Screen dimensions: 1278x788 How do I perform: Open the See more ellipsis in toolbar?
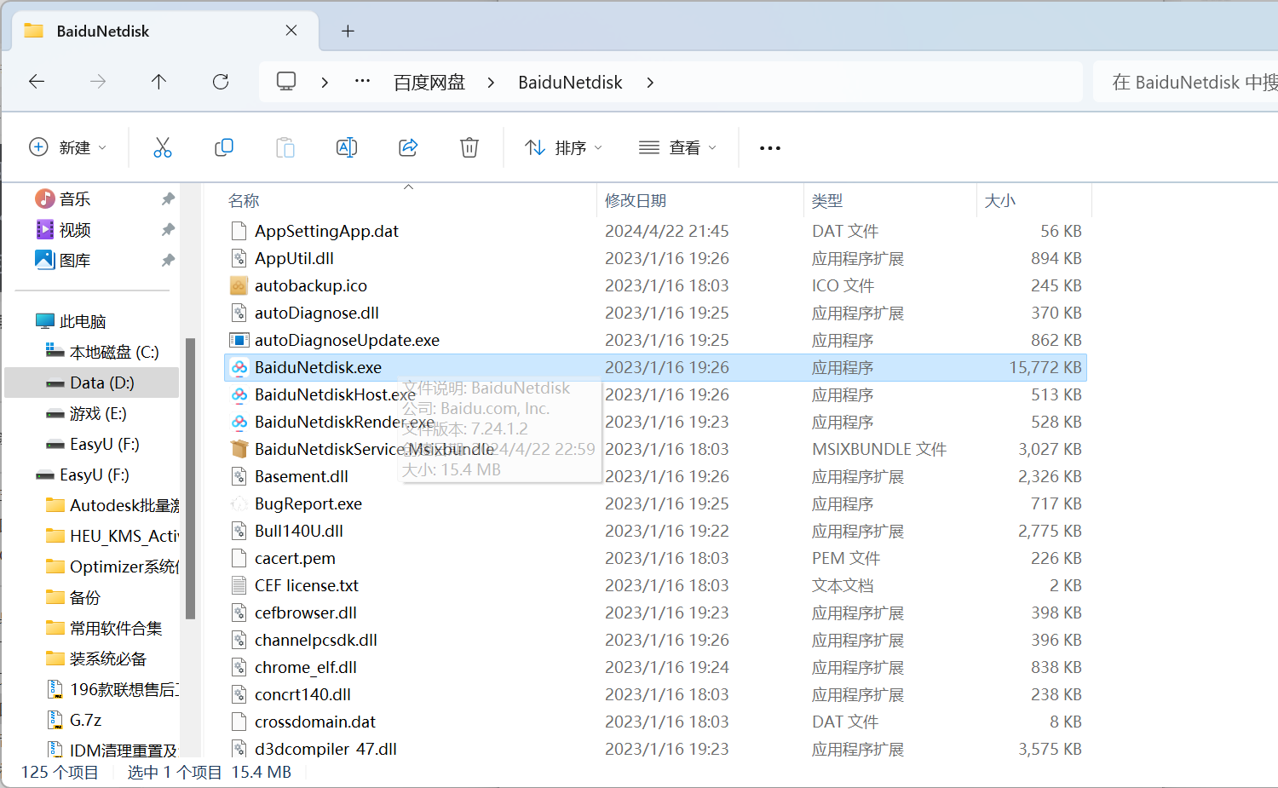coord(770,147)
